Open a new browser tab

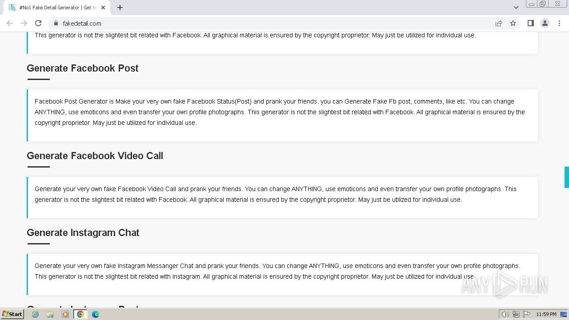tap(120, 8)
